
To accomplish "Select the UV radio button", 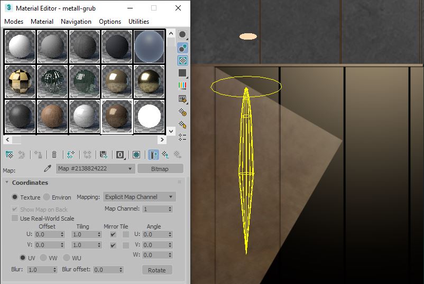I will click(23, 258).
